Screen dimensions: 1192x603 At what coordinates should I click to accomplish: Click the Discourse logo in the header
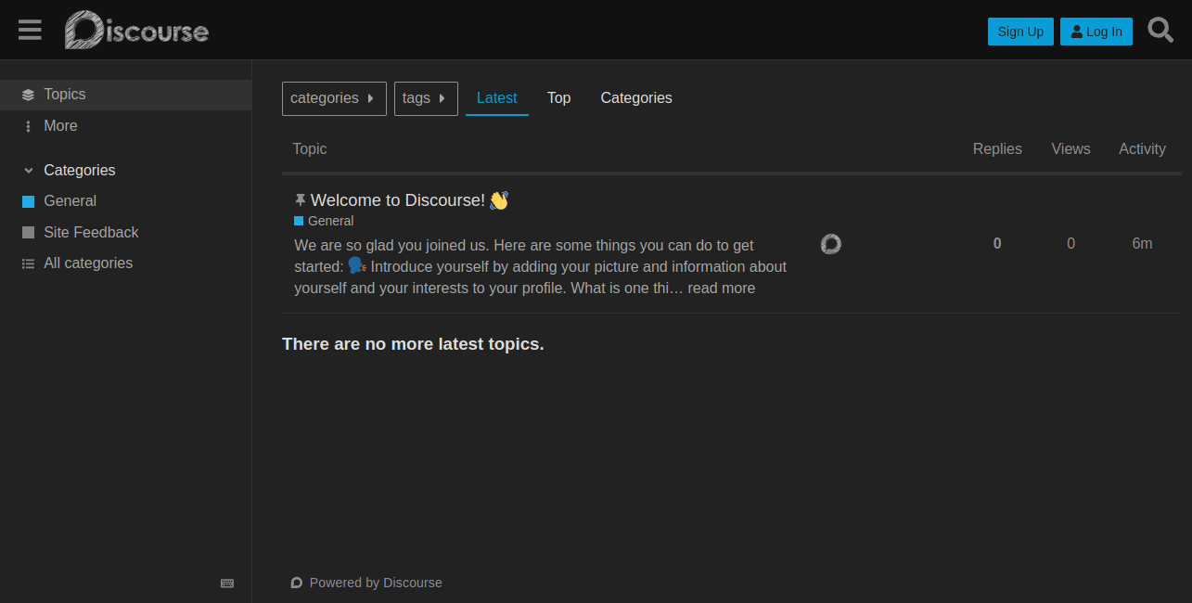(x=135, y=29)
